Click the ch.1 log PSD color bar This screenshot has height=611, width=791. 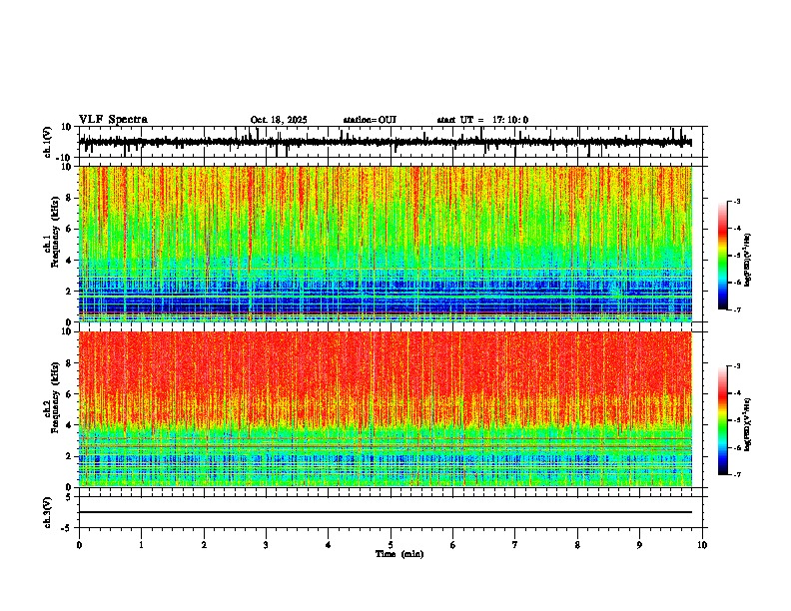coord(722,256)
